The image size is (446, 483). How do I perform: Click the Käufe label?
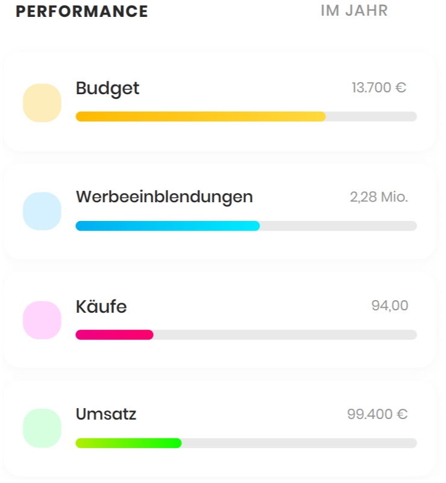[101, 306]
